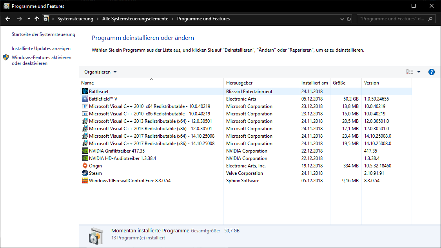
Task: Open the view options dropdown arrow
Action: pos(419,72)
